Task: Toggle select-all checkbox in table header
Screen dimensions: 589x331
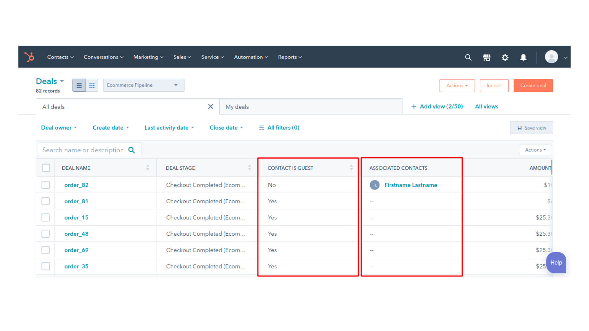Action: (46, 168)
